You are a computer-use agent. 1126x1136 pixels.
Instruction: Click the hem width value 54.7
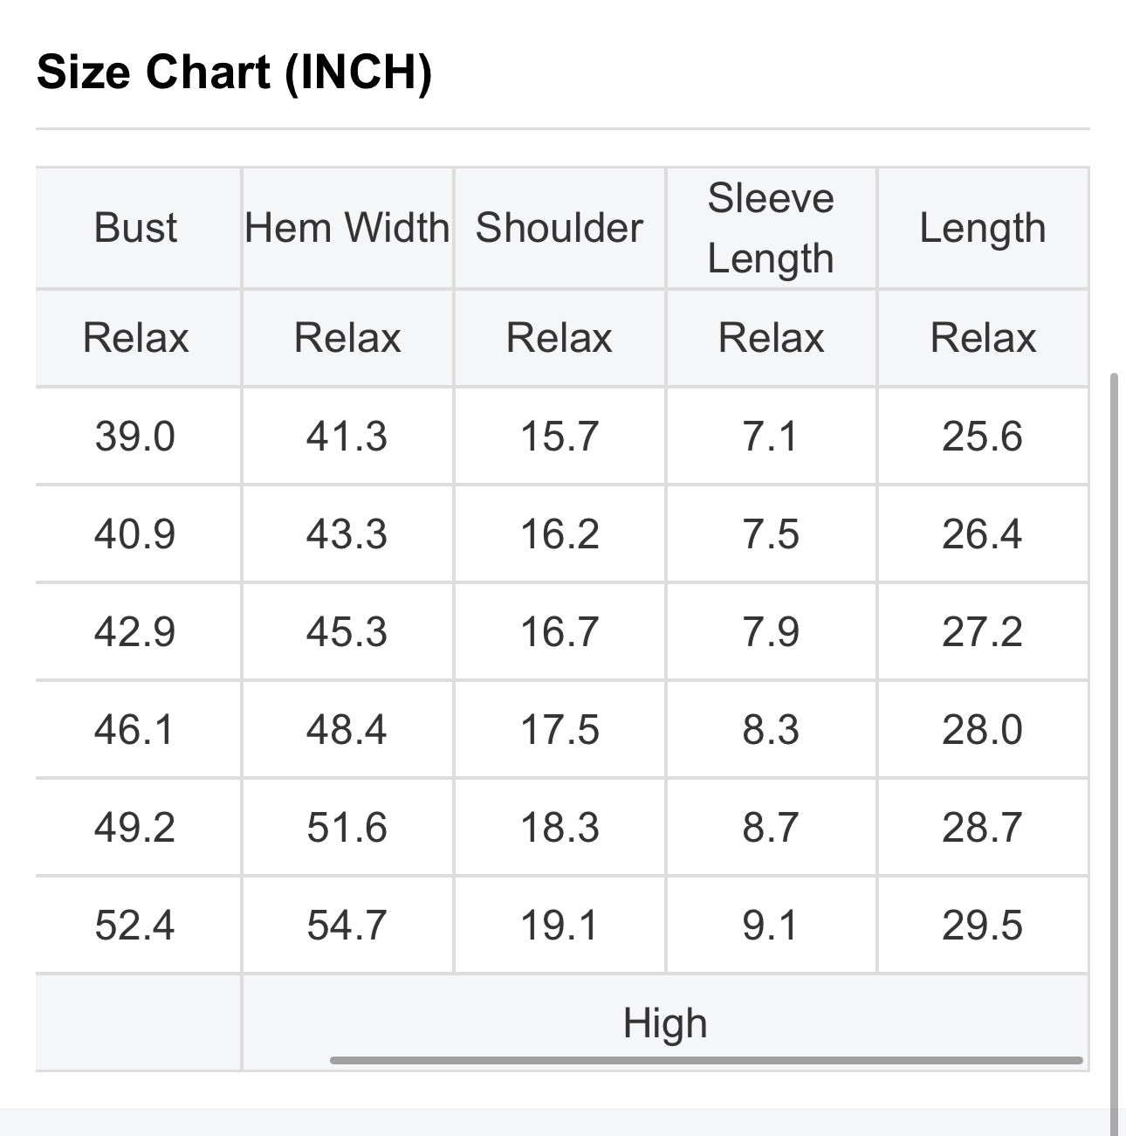tap(347, 925)
